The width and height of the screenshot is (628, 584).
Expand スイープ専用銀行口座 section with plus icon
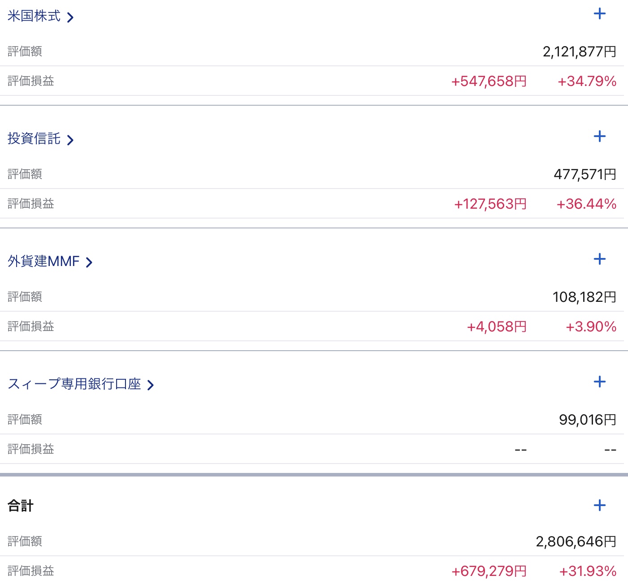[x=599, y=382]
